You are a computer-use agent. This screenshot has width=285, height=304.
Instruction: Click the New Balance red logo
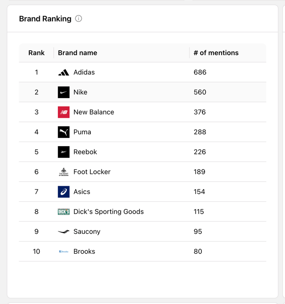63,112
